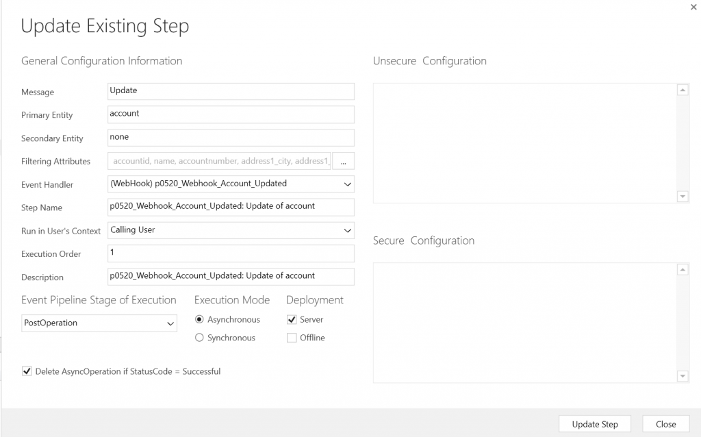Click the Execution Order field
This screenshot has height=437, width=701.
(x=231, y=253)
